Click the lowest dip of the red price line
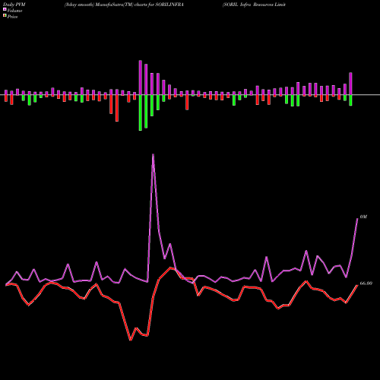The width and height of the screenshot is (380, 380). [x=131, y=340]
